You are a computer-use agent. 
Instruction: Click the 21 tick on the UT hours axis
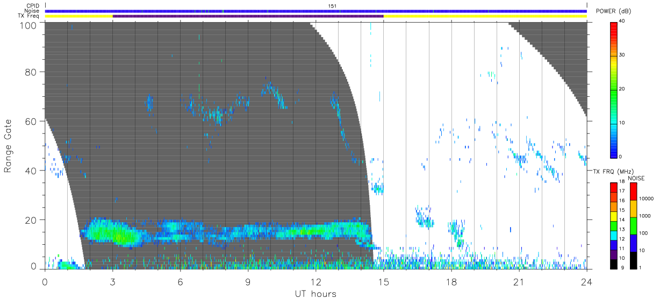[x=519, y=281]
